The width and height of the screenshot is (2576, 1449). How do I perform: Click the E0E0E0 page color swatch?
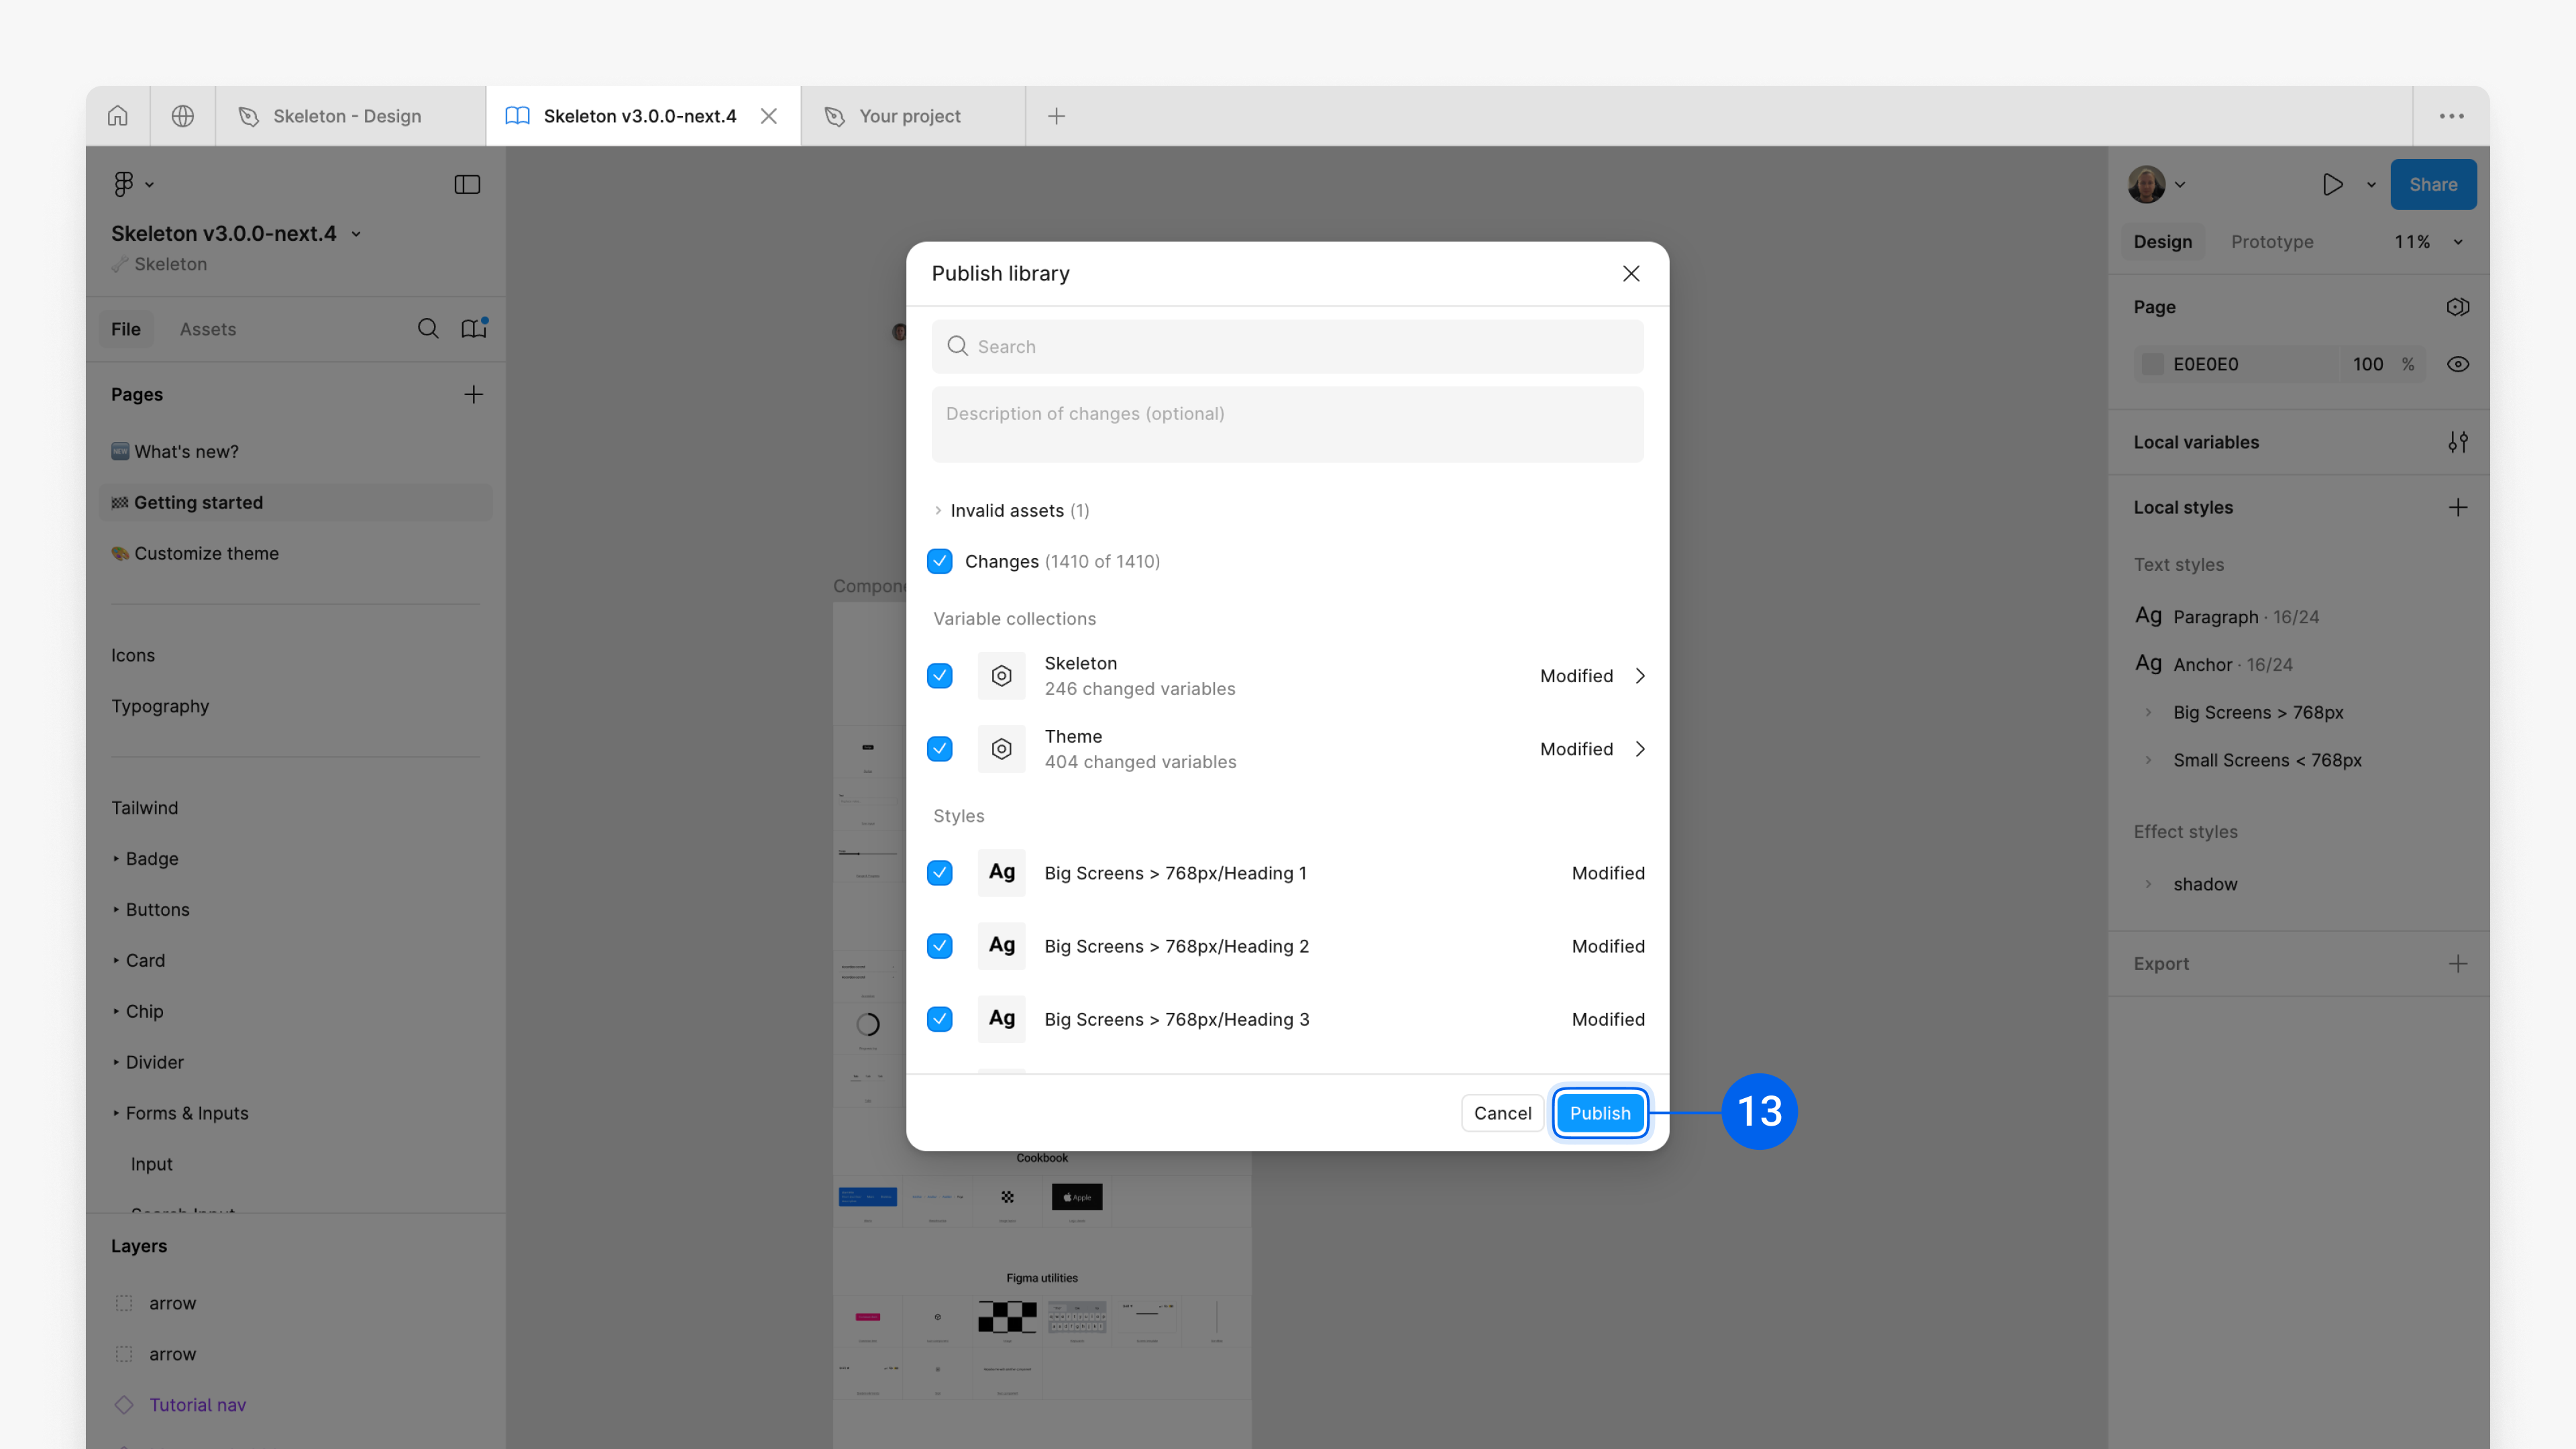tap(2151, 364)
